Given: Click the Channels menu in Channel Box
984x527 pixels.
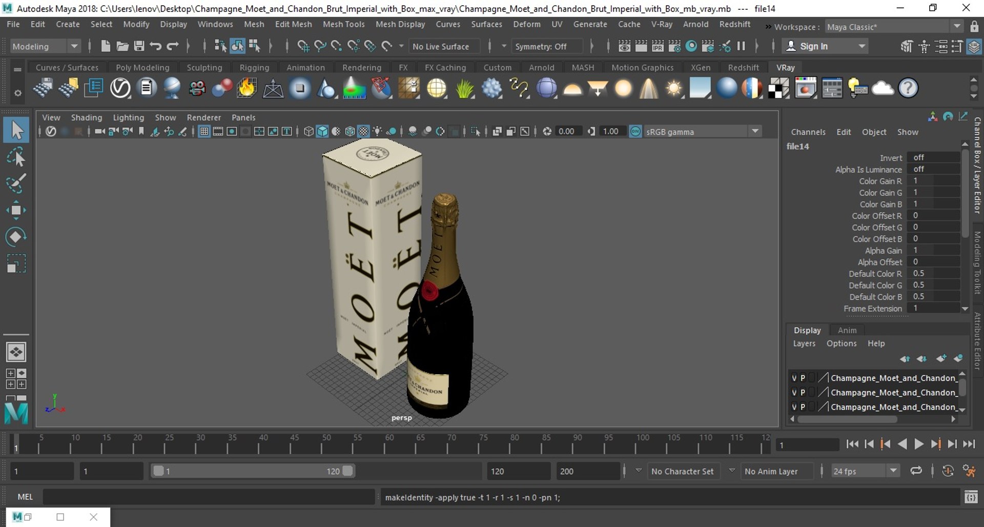Looking at the screenshot, I should pos(808,132).
